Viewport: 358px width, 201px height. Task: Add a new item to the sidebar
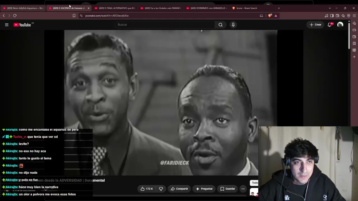pyautogui.click(x=354, y=57)
